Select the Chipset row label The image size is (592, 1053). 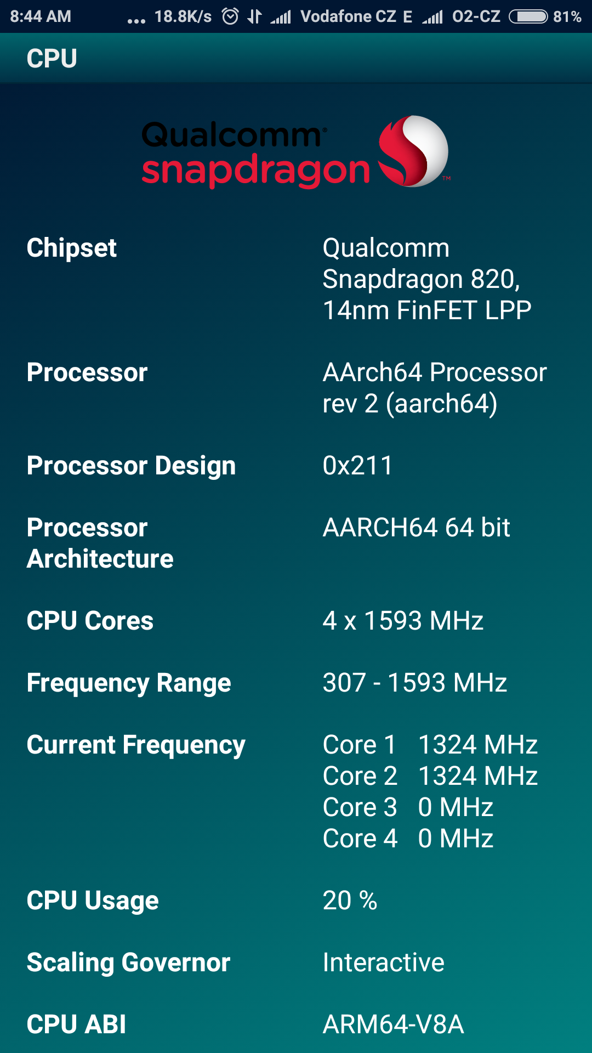pos(72,248)
